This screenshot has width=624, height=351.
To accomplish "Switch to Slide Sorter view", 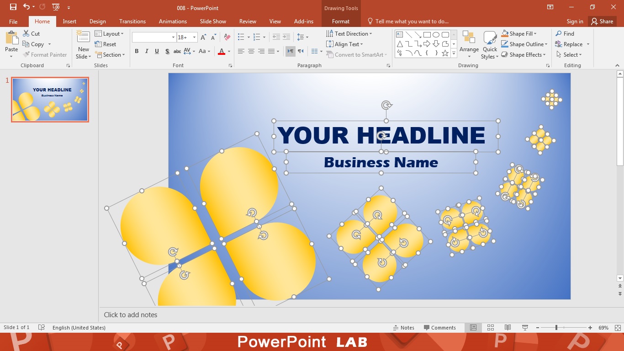I will [491, 328].
